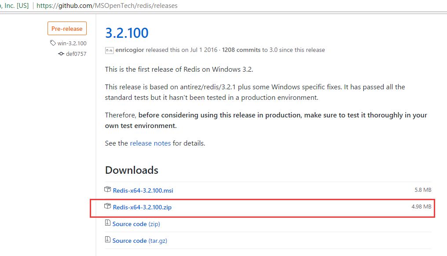View the 1208 commits since this release
447x256 pixels.
point(241,50)
